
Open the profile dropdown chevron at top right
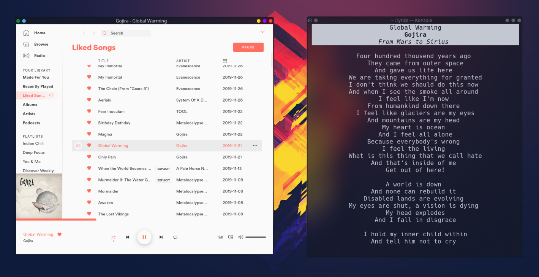pyautogui.click(x=262, y=32)
